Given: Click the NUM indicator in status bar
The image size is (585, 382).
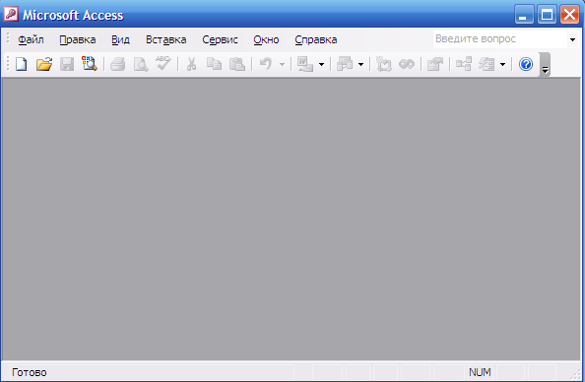Looking at the screenshot, I should (480, 372).
